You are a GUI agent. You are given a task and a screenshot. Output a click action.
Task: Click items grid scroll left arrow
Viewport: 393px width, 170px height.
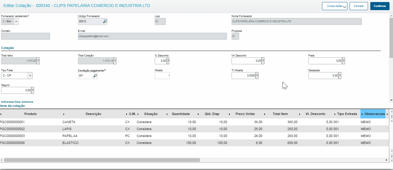point(2,160)
